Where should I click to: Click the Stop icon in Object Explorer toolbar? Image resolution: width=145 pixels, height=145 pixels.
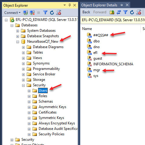click(x=39, y=13)
